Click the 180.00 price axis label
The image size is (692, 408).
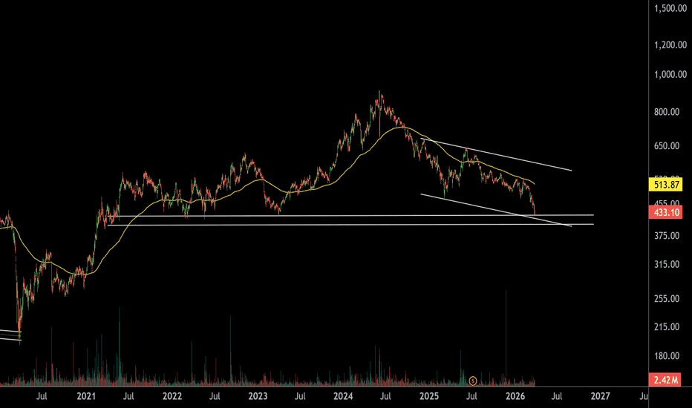tap(667, 356)
